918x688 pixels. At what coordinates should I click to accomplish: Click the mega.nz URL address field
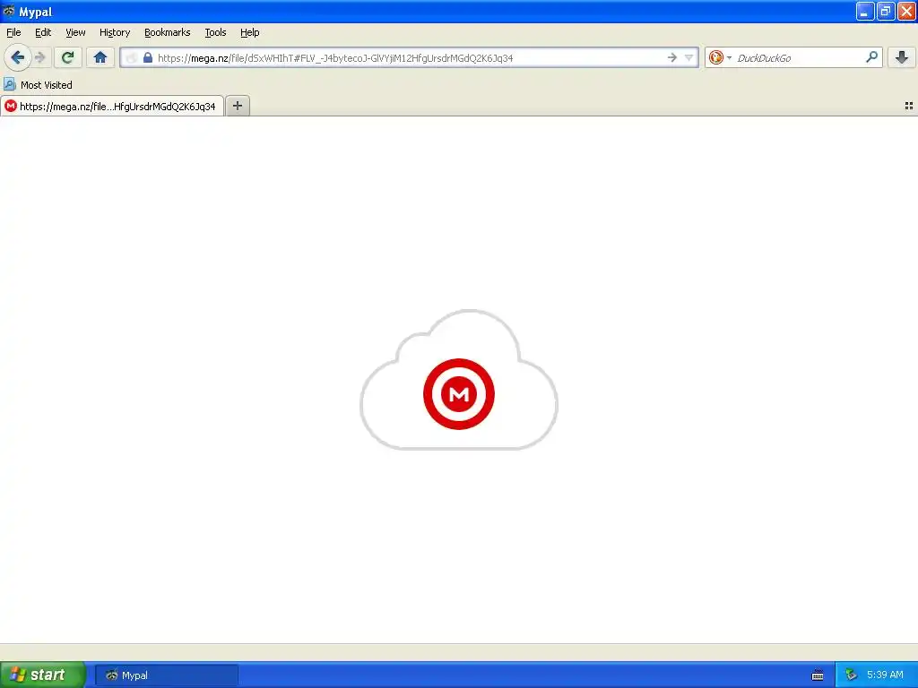point(410,57)
